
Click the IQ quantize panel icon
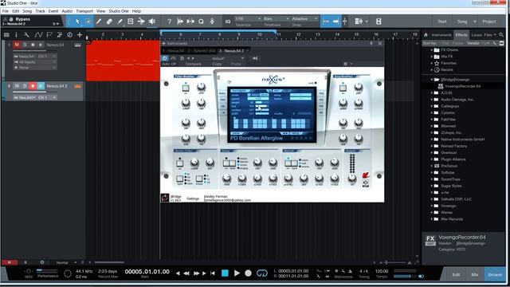228,22
